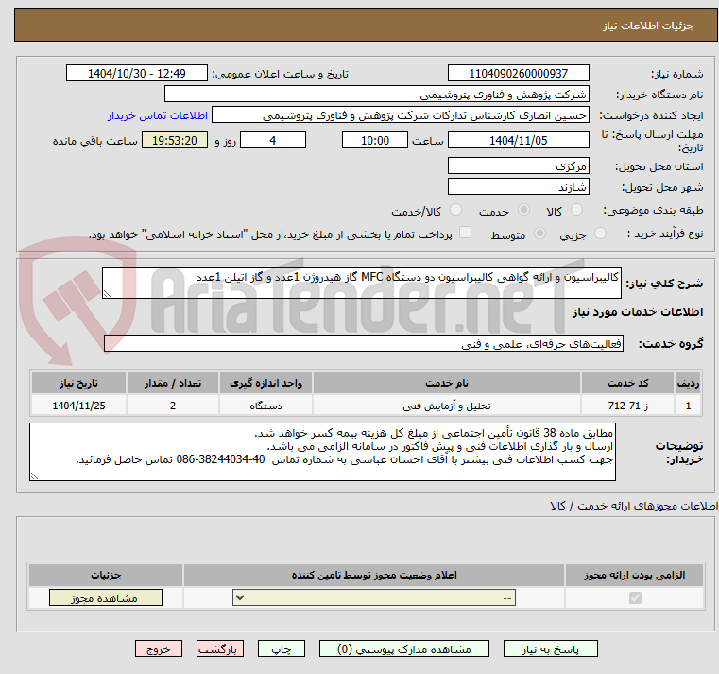
Task: Select the خدمت radio button
Action: 523,210
